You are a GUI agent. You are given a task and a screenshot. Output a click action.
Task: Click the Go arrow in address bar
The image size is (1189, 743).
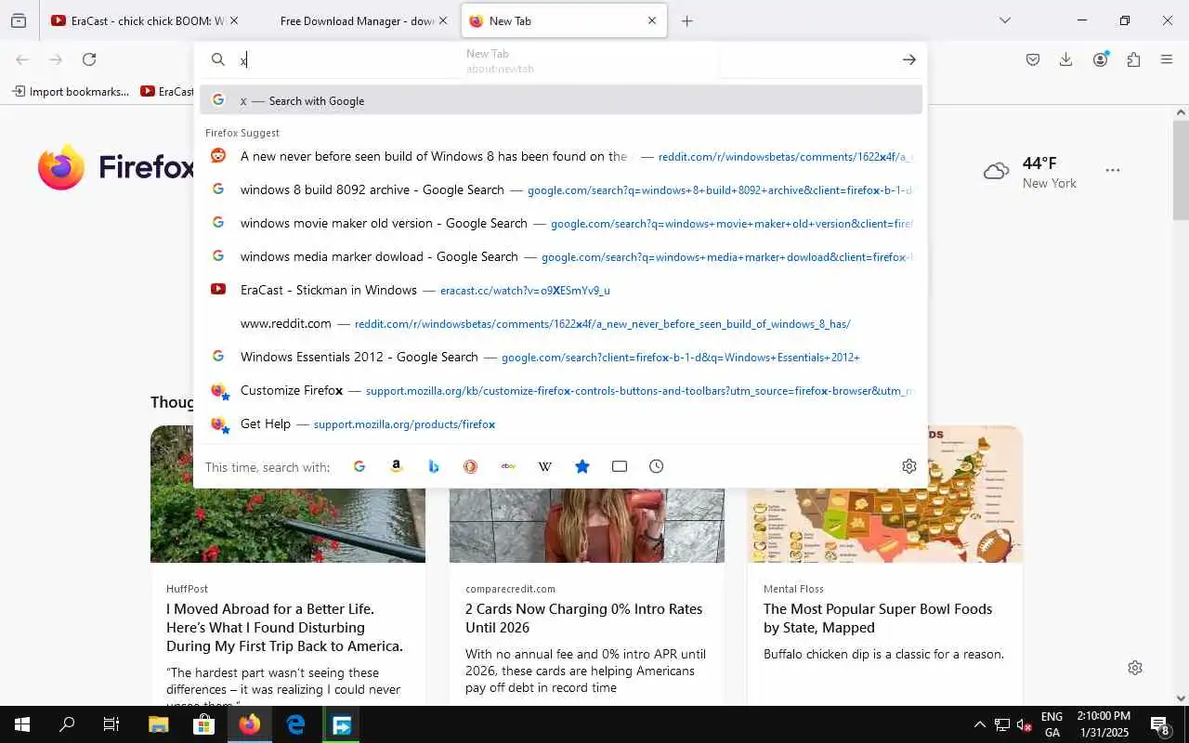(908, 59)
